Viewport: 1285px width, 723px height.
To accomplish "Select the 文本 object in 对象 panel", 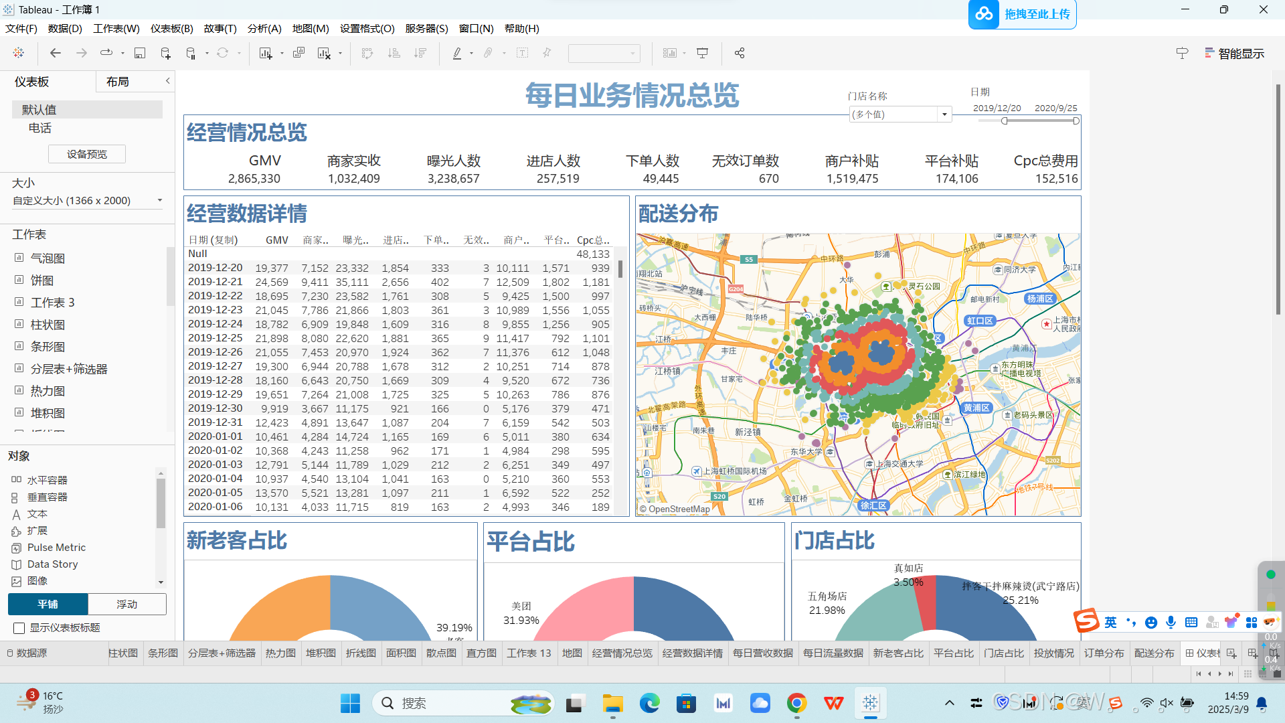I will [37, 513].
